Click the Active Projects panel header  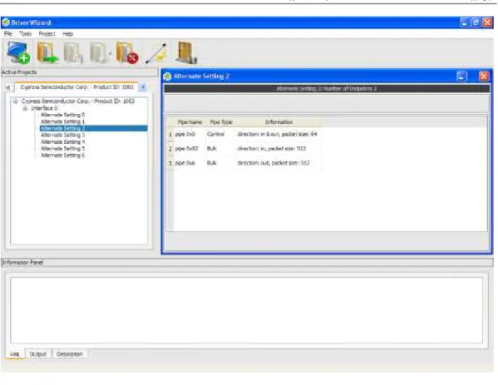click(x=80, y=72)
